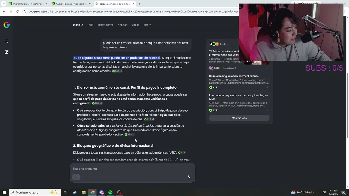This screenshot has width=349, height=196.
Task: Click the '10°C Nublado' weather widget
Action: tap(302, 192)
